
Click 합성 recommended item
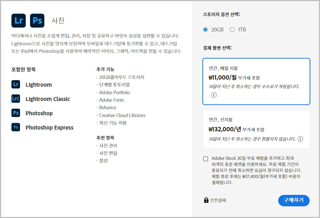pos(103,161)
